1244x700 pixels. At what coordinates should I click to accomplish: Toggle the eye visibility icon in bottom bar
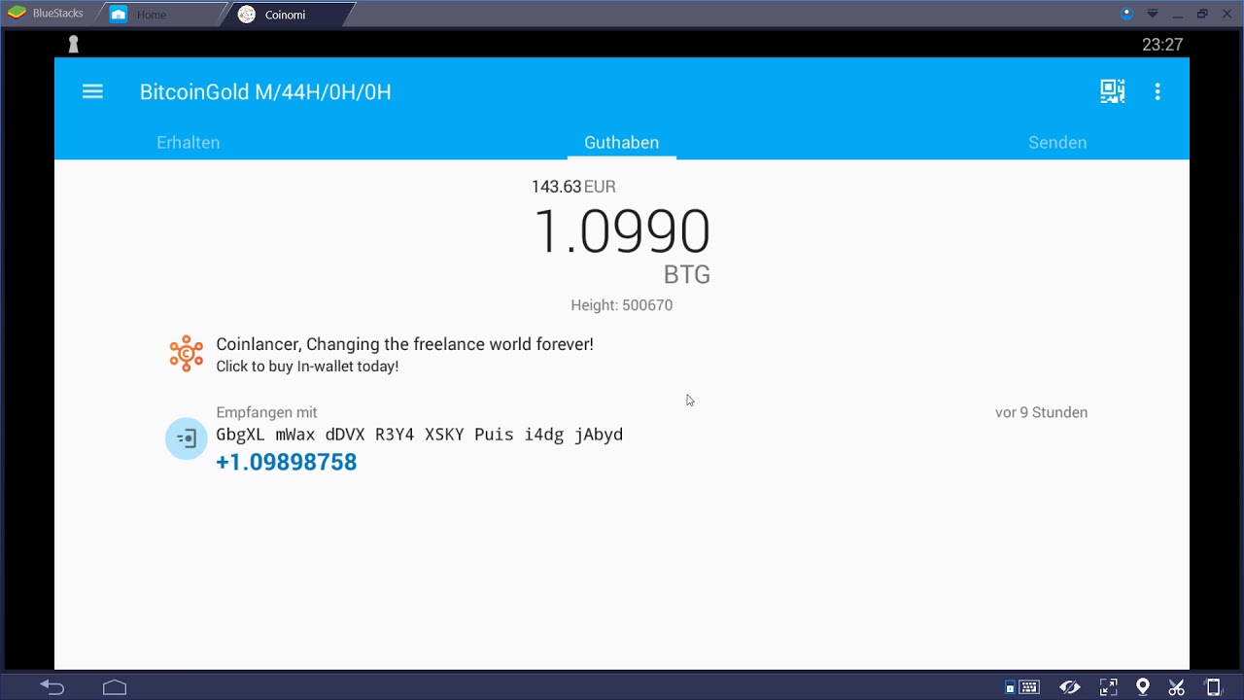(1070, 687)
